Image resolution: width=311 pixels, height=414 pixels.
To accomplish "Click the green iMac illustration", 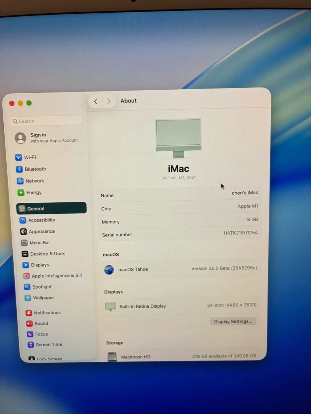I will click(179, 138).
